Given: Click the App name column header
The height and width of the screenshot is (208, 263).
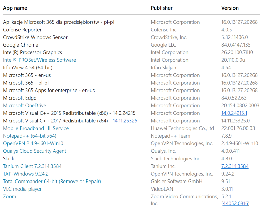Looking at the screenshot, I should 15,8.
